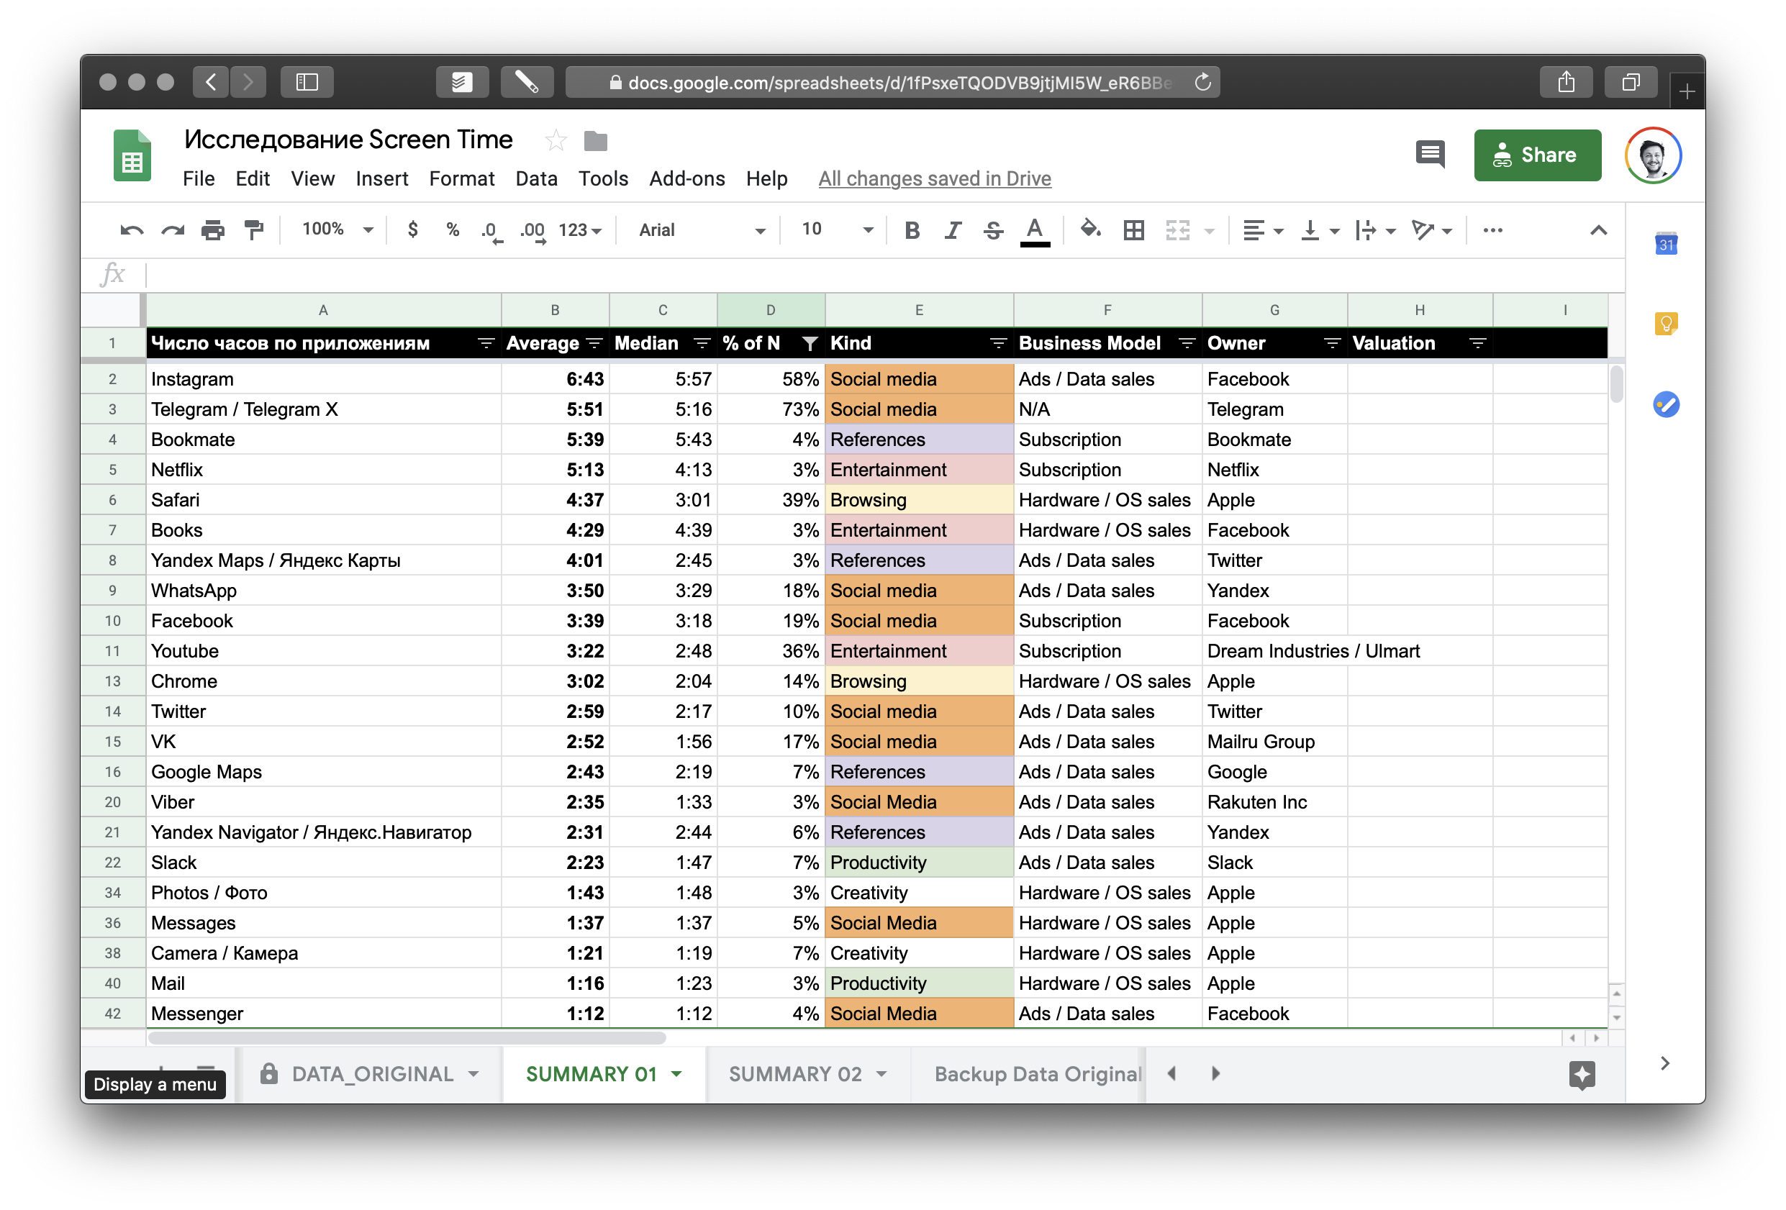Toggle filter on the Business Model column

[x=1186, y=342]
